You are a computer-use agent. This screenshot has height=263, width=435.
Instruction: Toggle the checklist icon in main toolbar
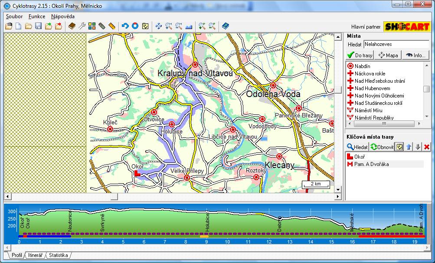click(145, 26)
